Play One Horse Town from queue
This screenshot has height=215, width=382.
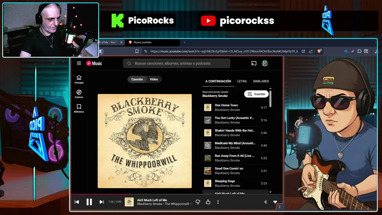235,107
